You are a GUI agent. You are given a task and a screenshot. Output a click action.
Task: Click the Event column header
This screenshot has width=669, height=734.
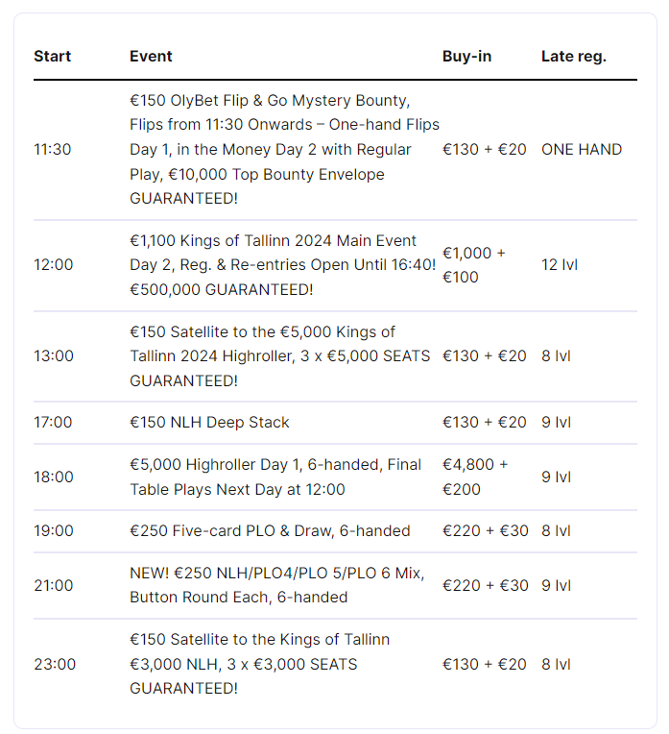[151, 56]
